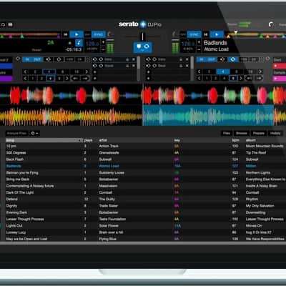Open the Files panel tab
286x286 pixels.
coord(227,133)
